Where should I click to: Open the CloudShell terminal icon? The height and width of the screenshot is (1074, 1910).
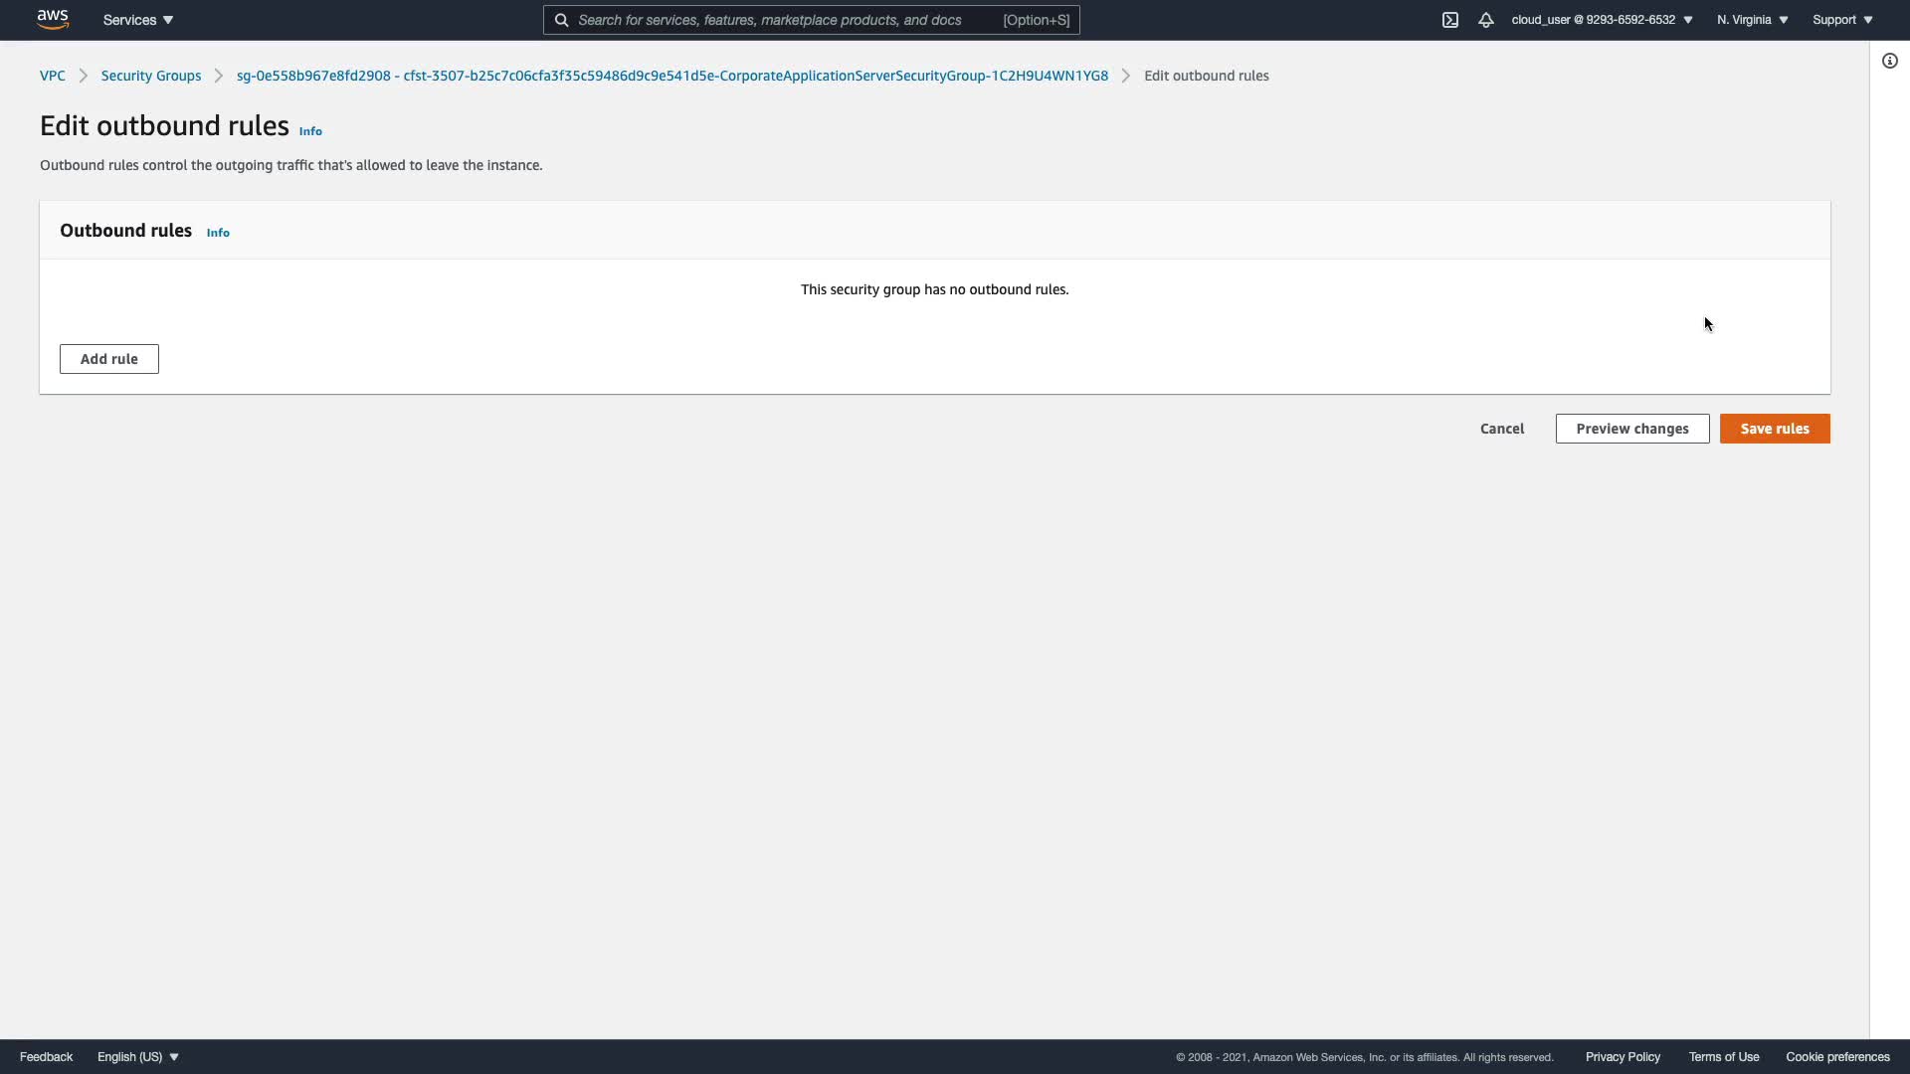(1450, 20)
